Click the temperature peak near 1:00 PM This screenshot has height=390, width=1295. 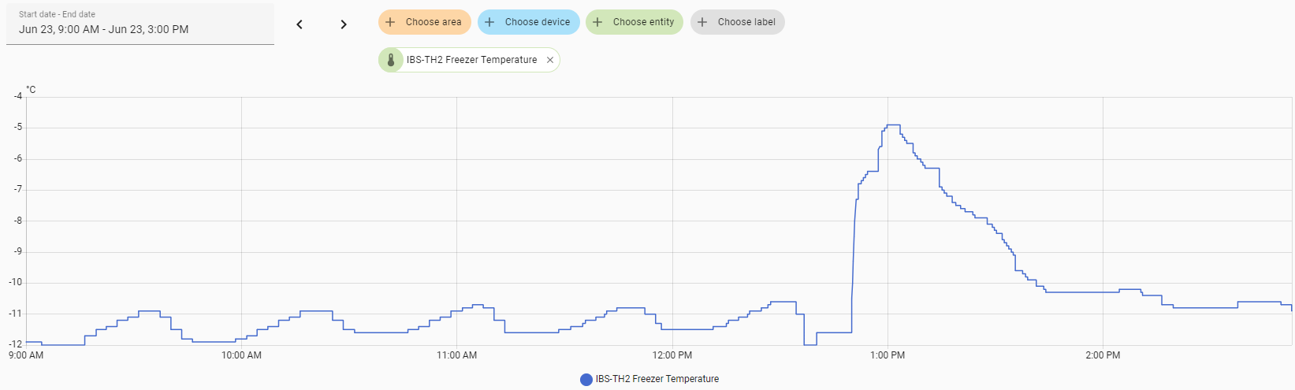tap(893, 124)
